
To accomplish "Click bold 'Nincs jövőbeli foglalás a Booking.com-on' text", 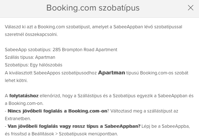I will coord(57,111).
